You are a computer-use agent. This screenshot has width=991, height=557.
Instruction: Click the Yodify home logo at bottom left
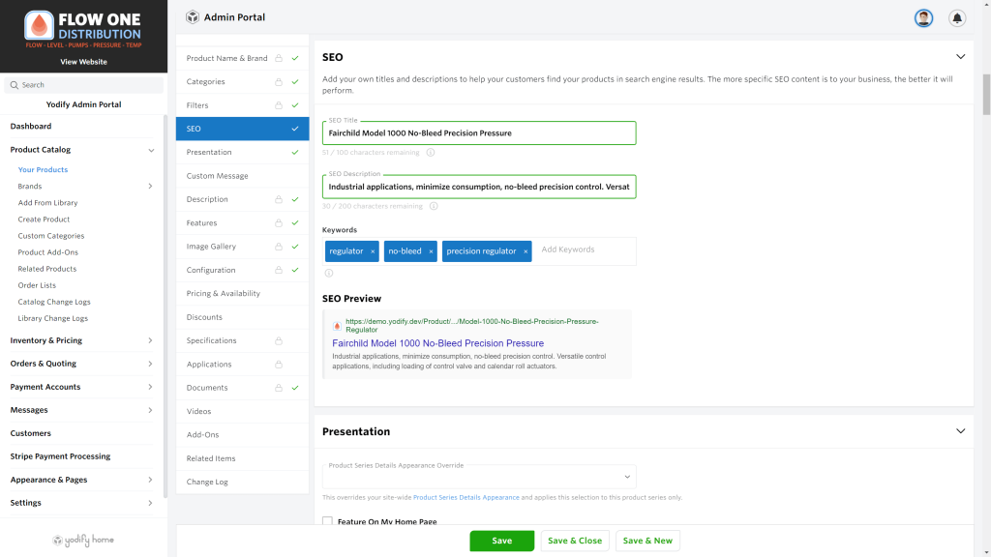tap(82, 540)
